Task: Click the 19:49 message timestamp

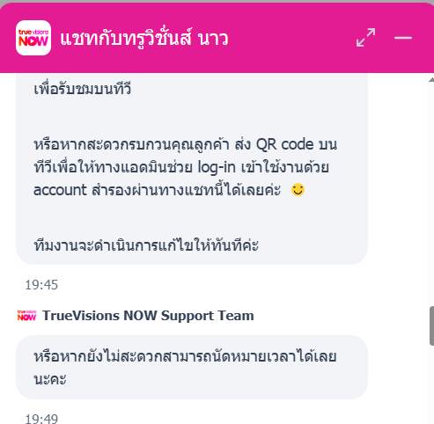Action: pos(41,419)
